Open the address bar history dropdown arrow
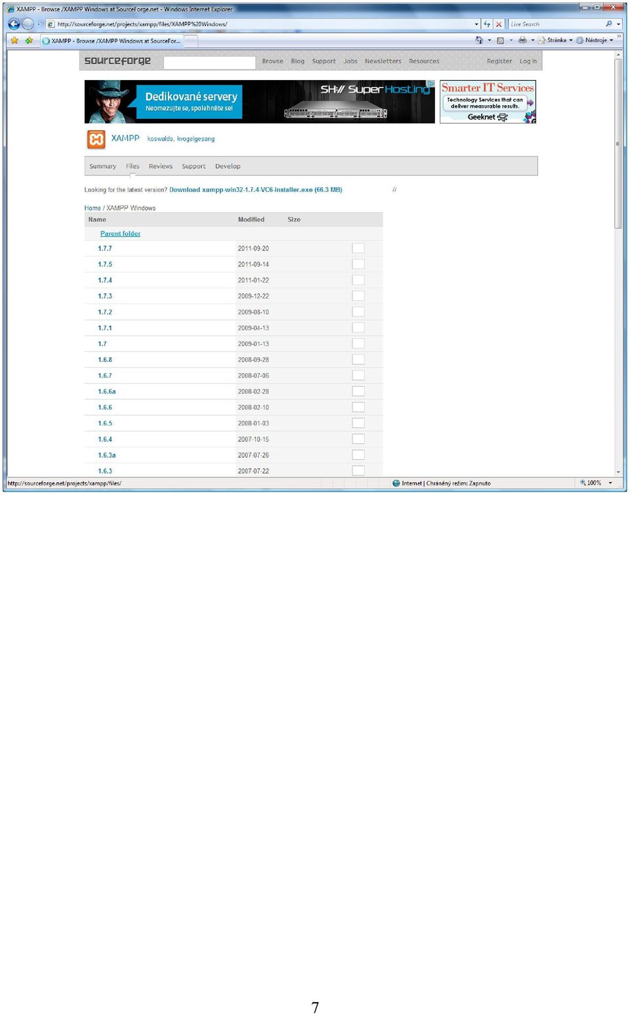630x1014 pixels. tap(476, 24)
